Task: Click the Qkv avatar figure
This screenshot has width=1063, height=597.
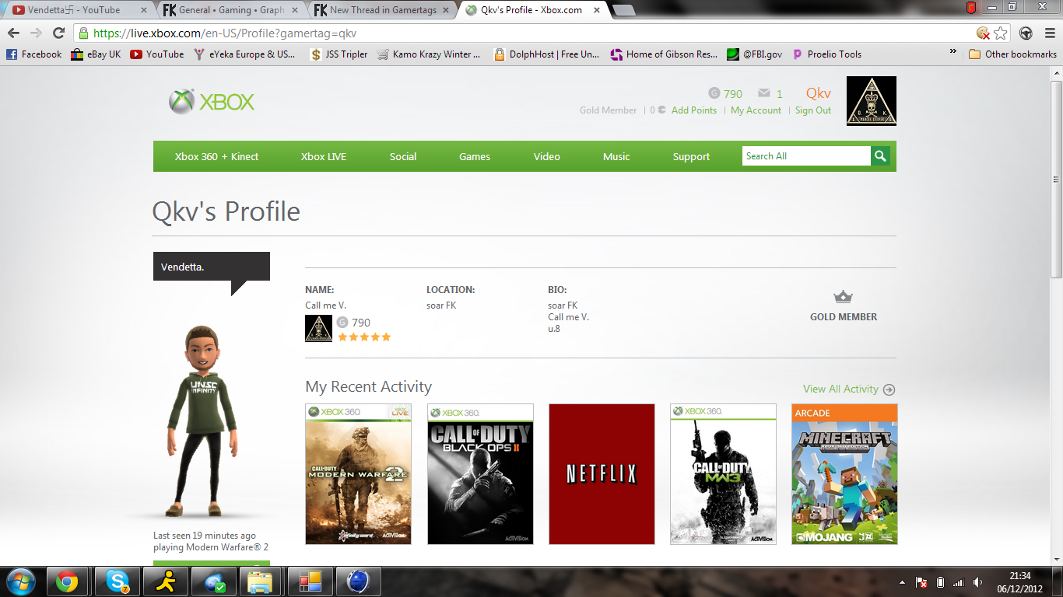Action: [204, 421]
